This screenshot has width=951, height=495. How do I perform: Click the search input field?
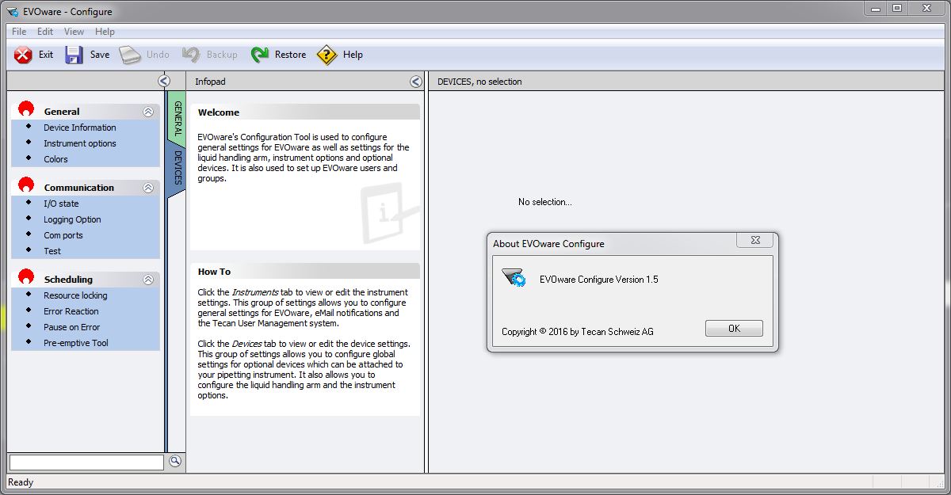coord(86,462)
